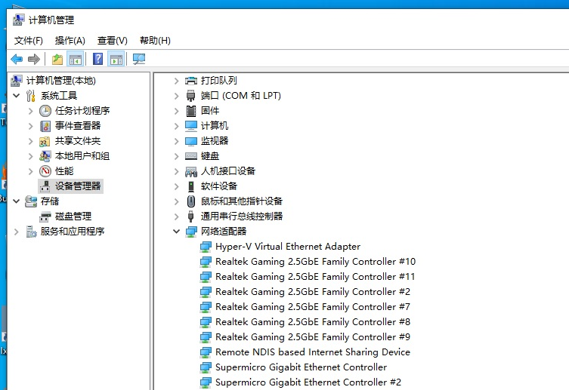Click the Mice and pointing devices icon
This screenshot has height=390, width=569.
point(191,201)
